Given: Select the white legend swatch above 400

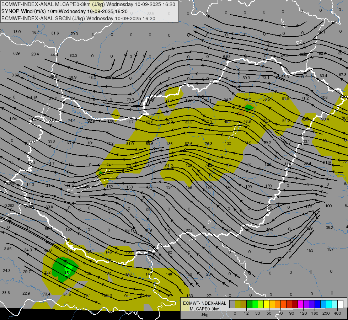Looking at the screenshot, I should pyautogui.click(x=340, y=304).
